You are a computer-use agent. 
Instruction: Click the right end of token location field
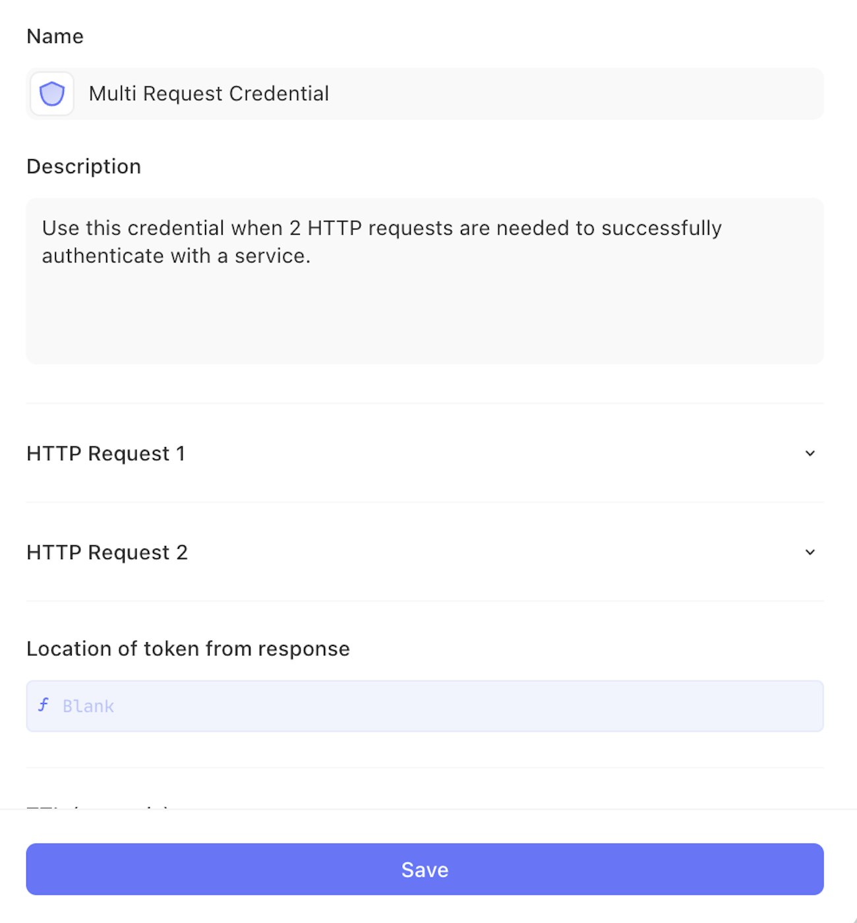(x=791, y=706)
